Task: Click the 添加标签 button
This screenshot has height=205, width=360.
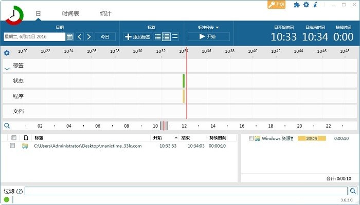Action: 137,37
